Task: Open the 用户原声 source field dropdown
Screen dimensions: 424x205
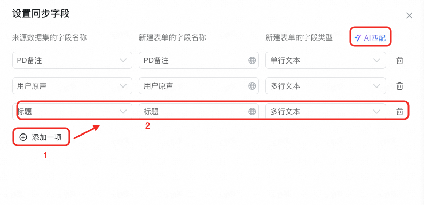Action: click(72, 86)
